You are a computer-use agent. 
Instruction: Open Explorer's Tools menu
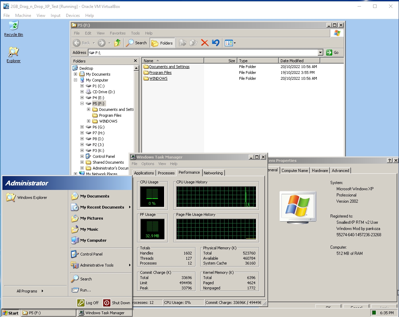[135, 33]
